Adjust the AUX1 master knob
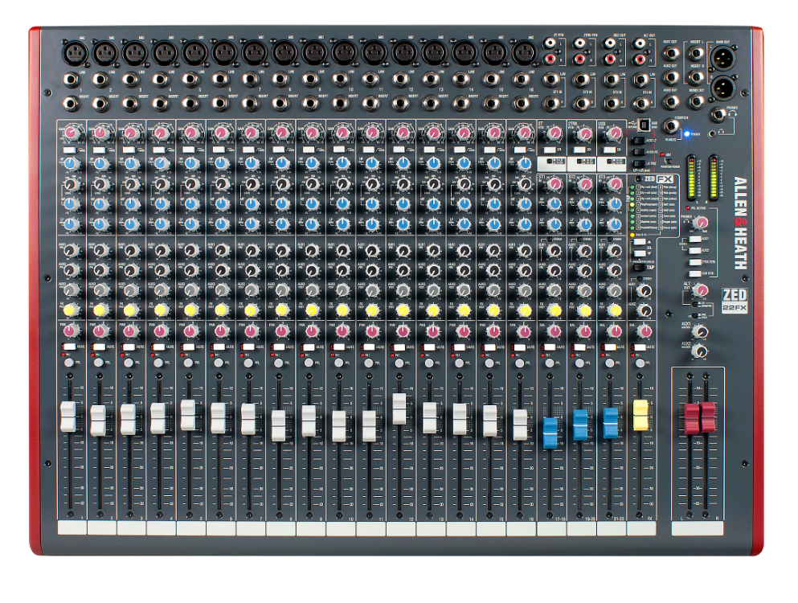798x603 pixels. [x=702, y=331]
